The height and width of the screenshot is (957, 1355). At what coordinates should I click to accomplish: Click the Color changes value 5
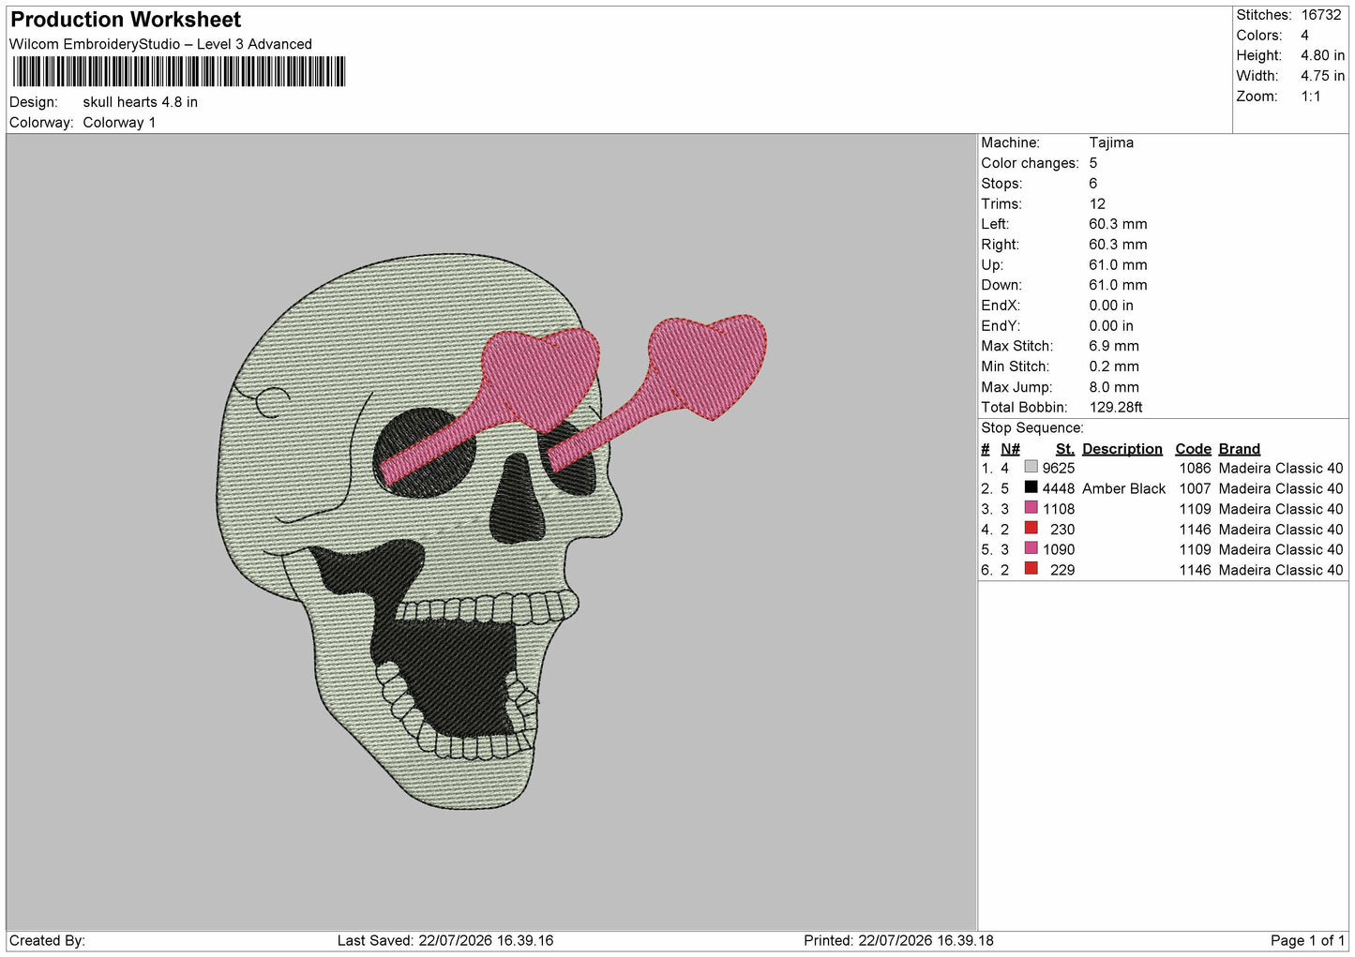(x=1093, y=163)
